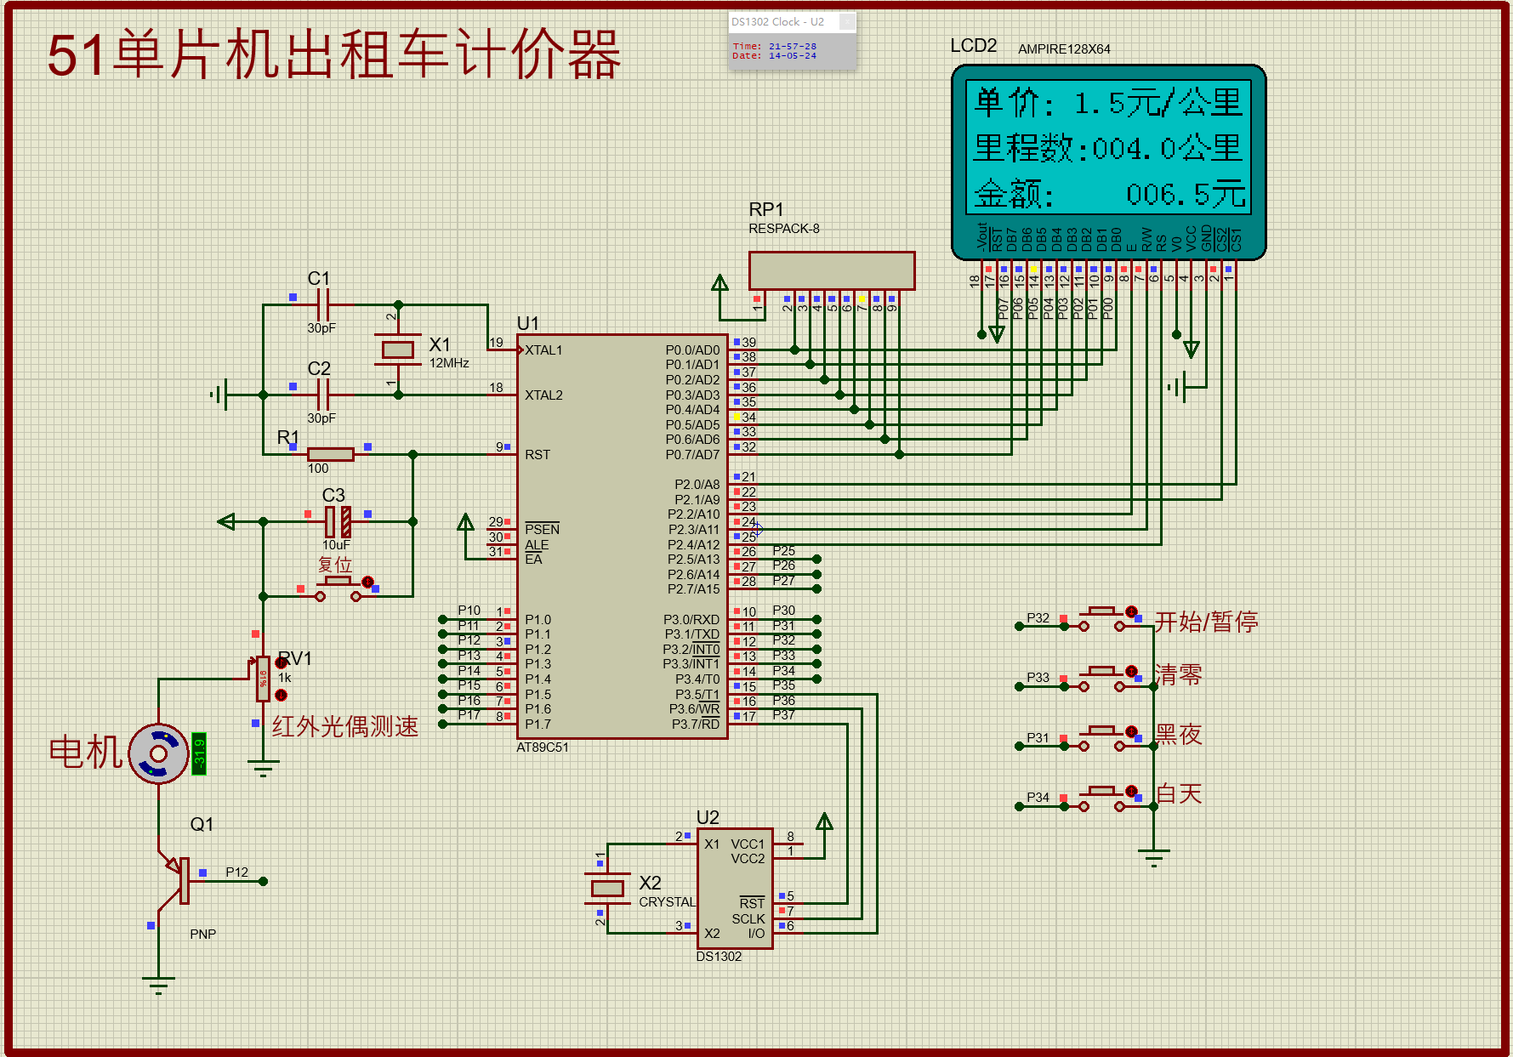Viewport: 1513px width, 1057px height.
Task: Click the P37 terminal label
Action: click(x=784, y=715)
